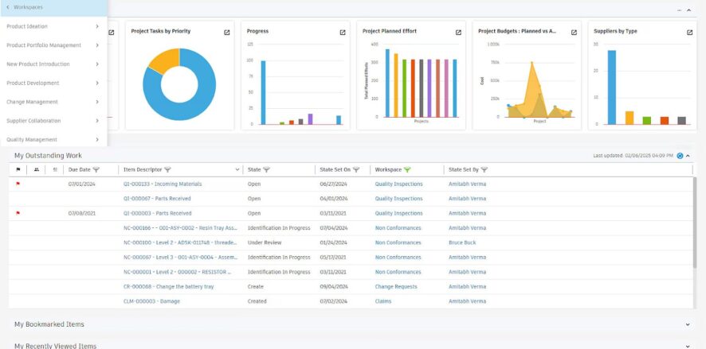This screenshot has width=706, height=349.
Task: Filter the Due Date column
Action: coord(96,170)
